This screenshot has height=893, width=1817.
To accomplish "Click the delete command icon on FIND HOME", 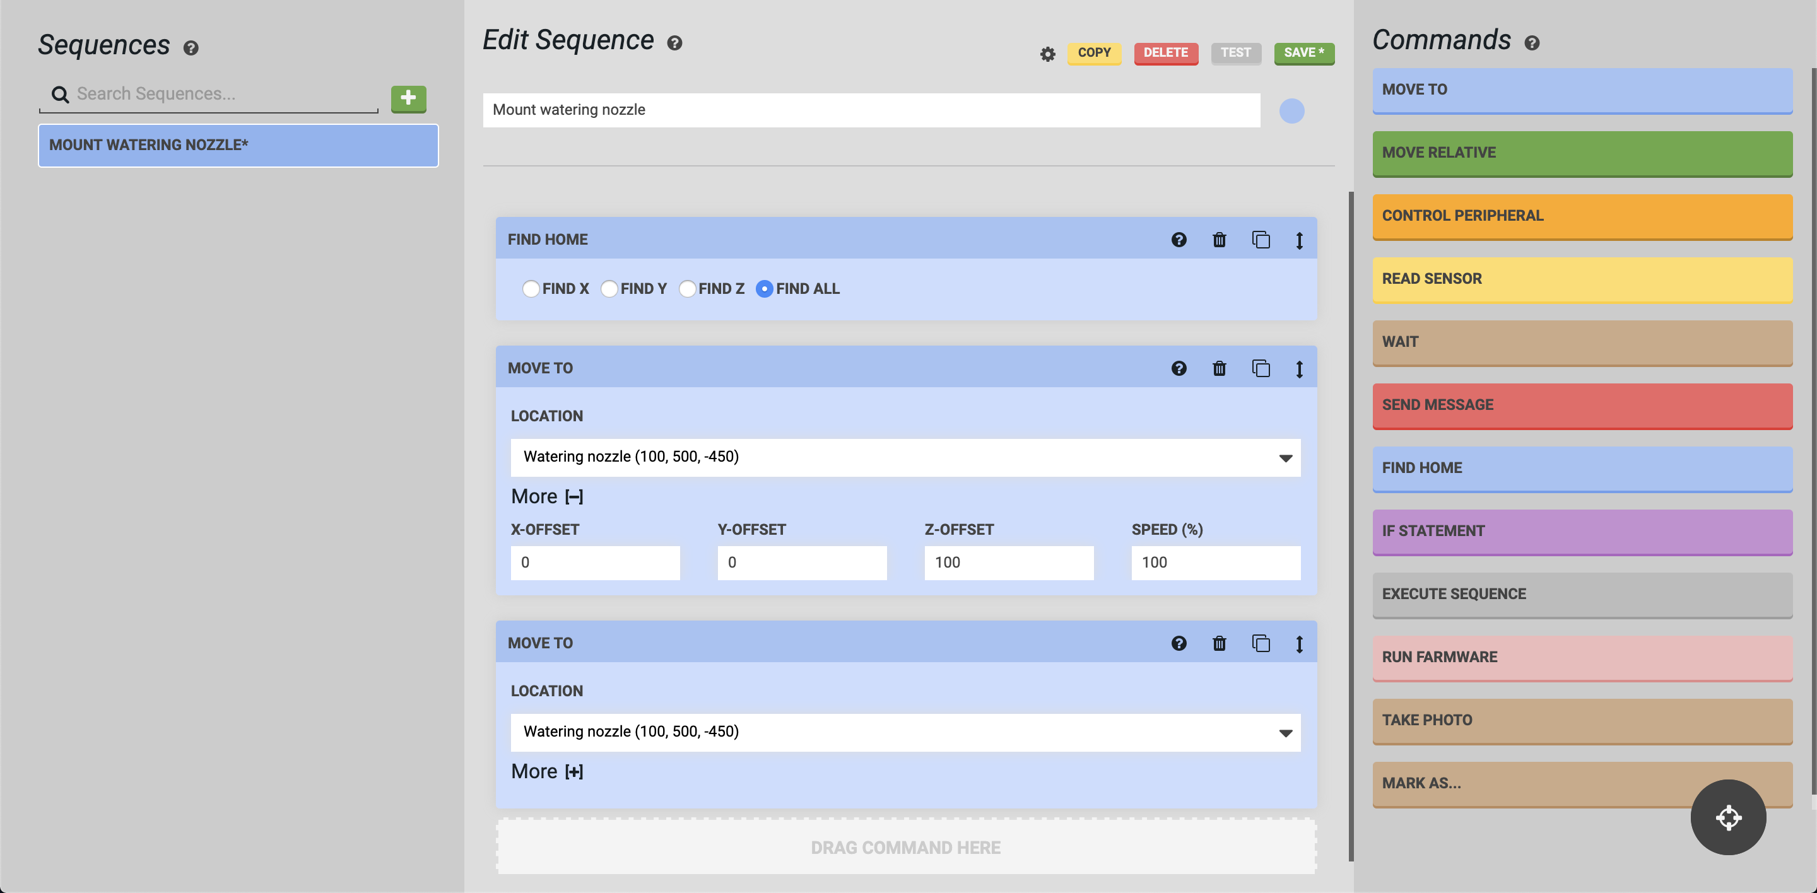I will 1219,240.
